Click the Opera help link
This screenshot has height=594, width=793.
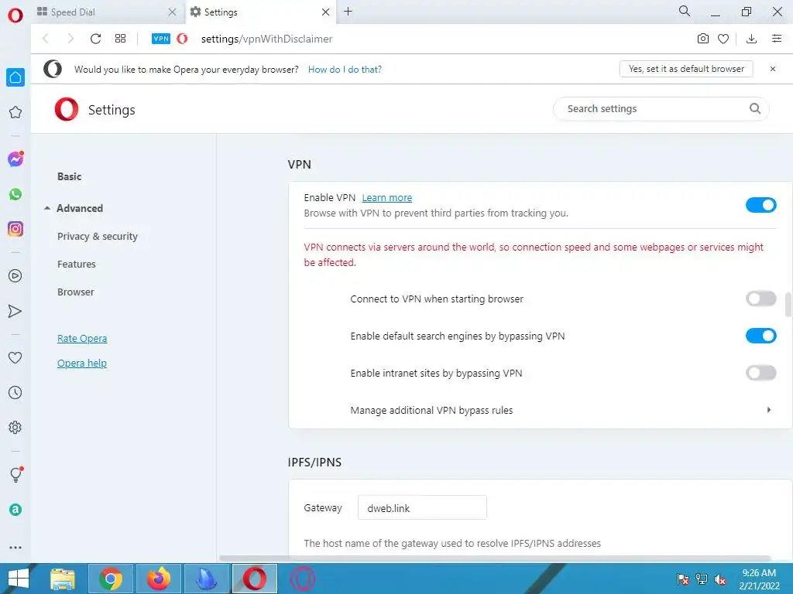pyautogui.click(x=82, y=364)
